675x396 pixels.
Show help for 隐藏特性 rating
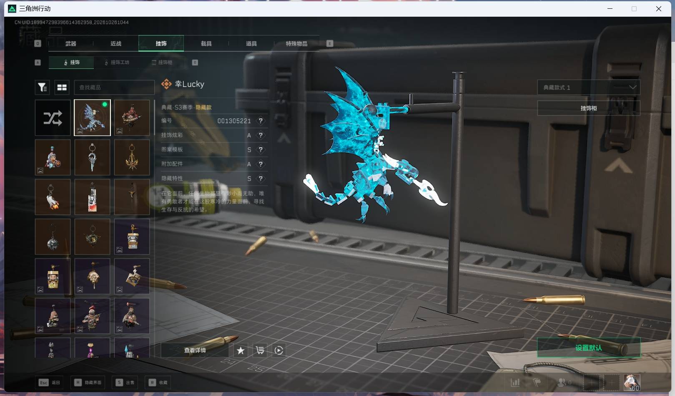click(x=261, y=178)
